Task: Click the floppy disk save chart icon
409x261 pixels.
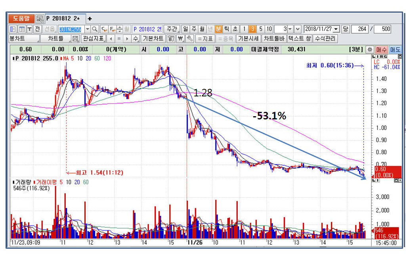Action: tap(76, 39)
